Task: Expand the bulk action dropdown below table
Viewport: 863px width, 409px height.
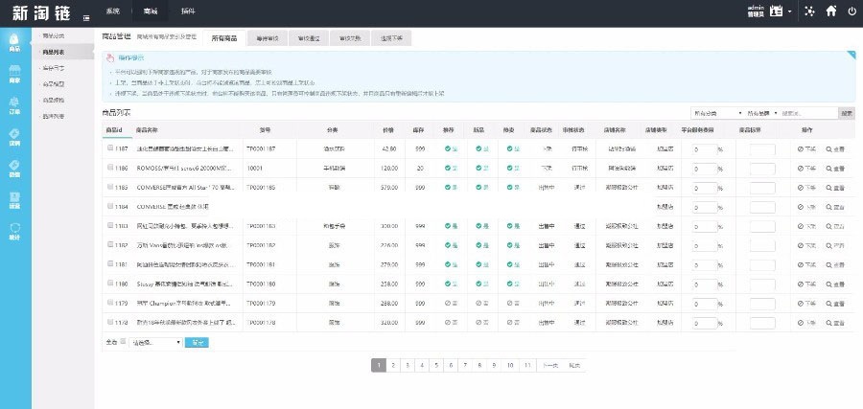Action: (155, 341)
